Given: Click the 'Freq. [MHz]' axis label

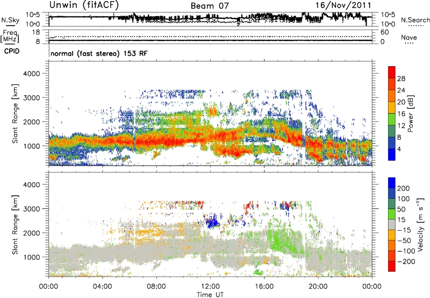Looking at the screenshot, I should click(x=10, y=36).
